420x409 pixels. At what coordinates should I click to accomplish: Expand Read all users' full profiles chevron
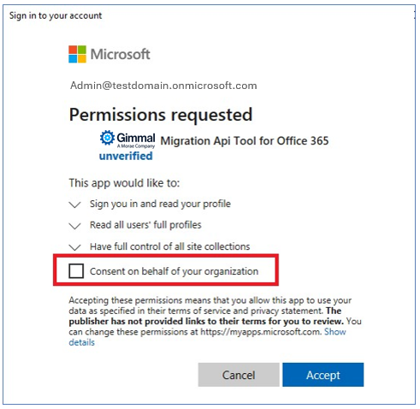[74, 226]
